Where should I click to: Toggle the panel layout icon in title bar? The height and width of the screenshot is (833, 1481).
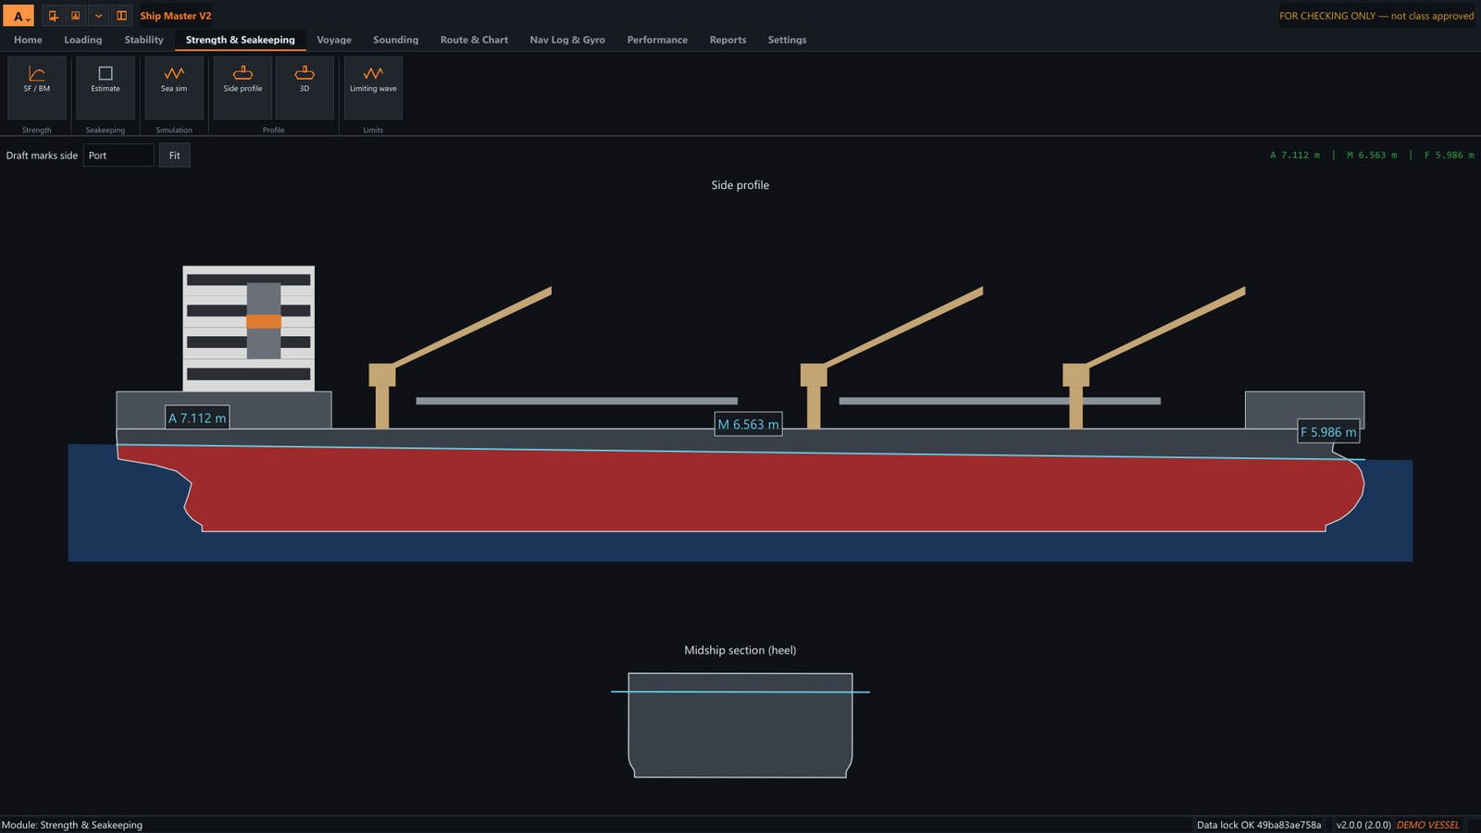click(121, 16)
